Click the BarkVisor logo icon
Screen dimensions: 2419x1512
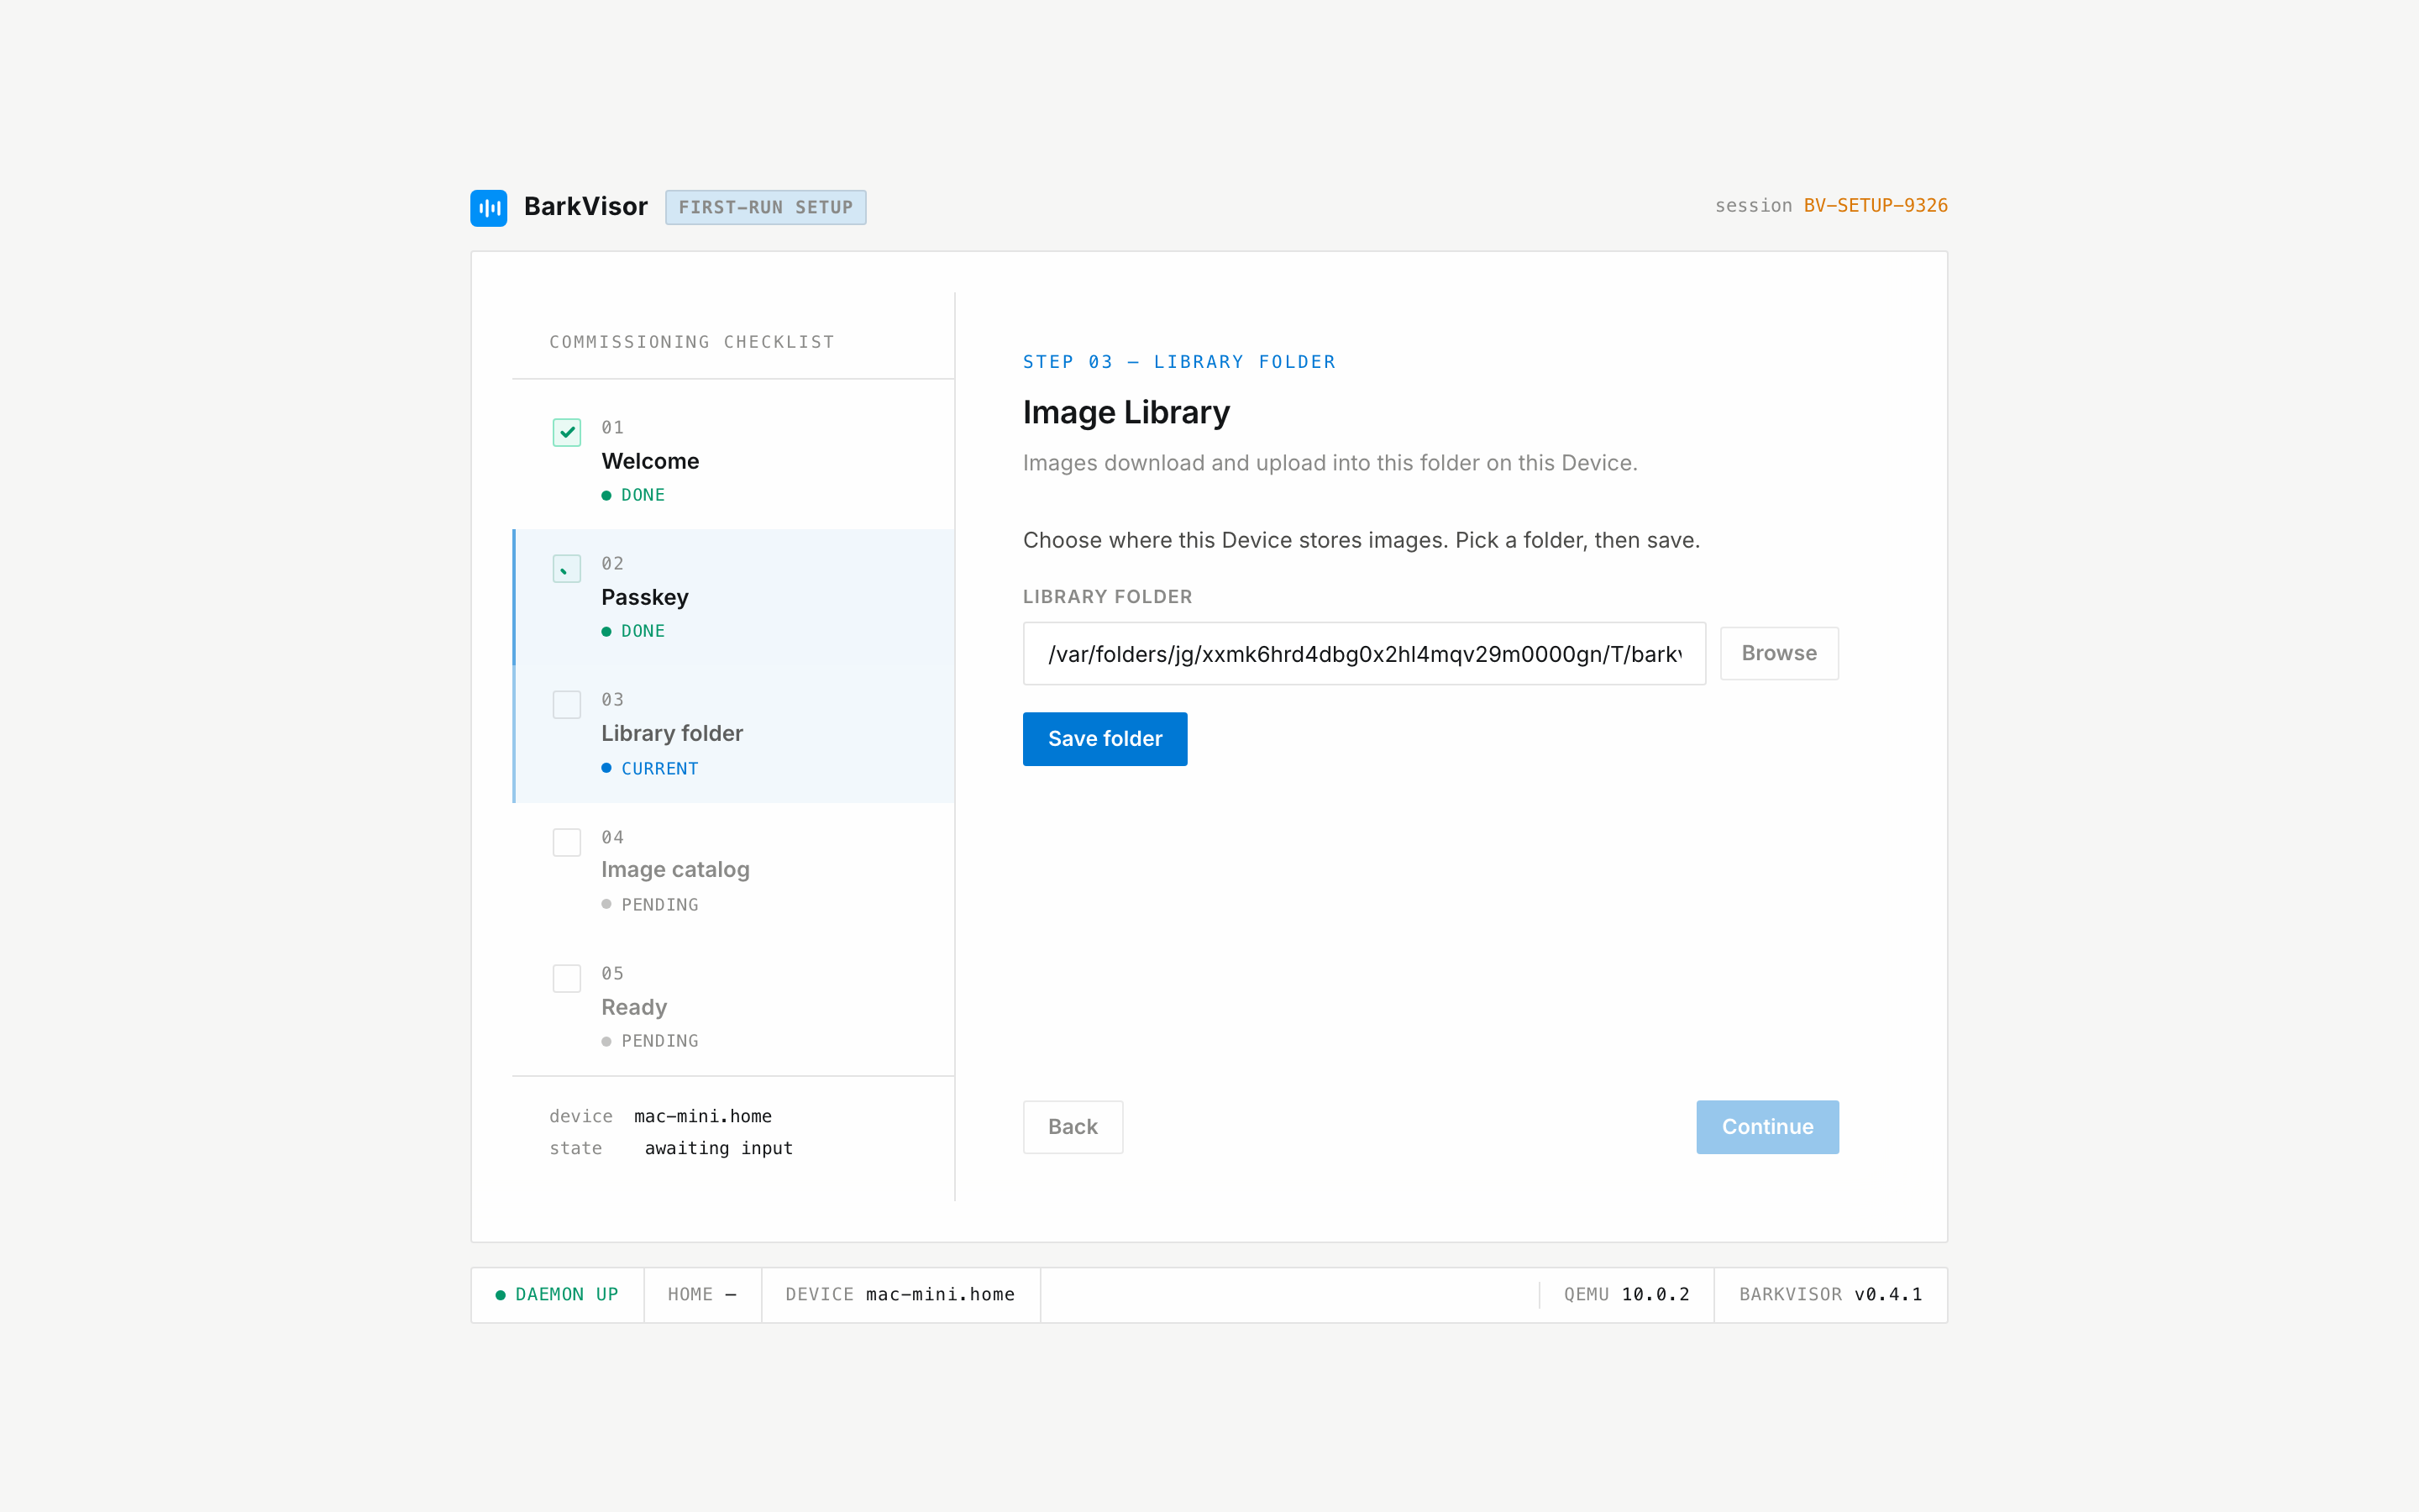pyautogui.click(x=489, y=208)
